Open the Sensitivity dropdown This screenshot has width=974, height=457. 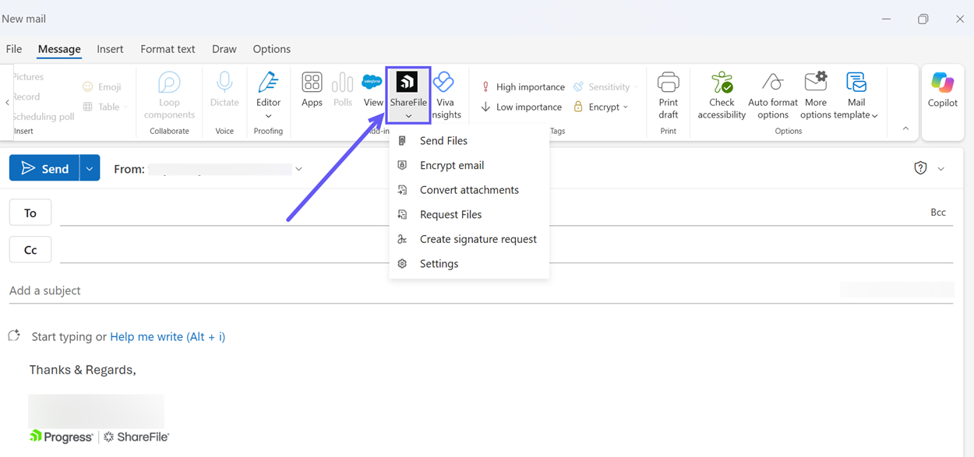(x=605, y=86)
